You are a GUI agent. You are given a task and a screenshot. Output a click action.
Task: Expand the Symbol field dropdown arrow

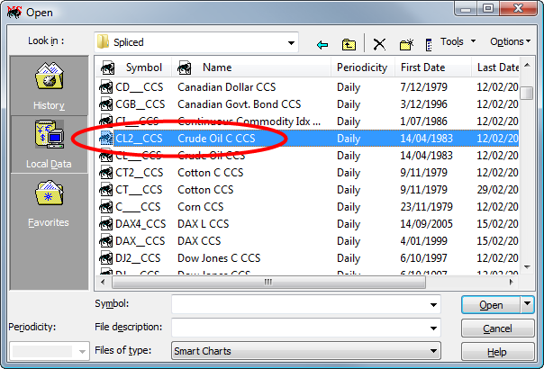pos(433,304)
